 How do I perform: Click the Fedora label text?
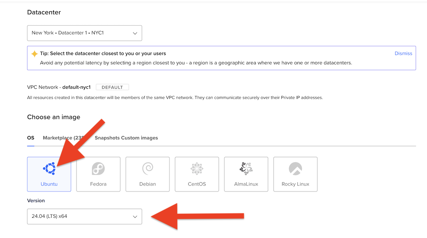pyautogui.click(x=98, y=184)
